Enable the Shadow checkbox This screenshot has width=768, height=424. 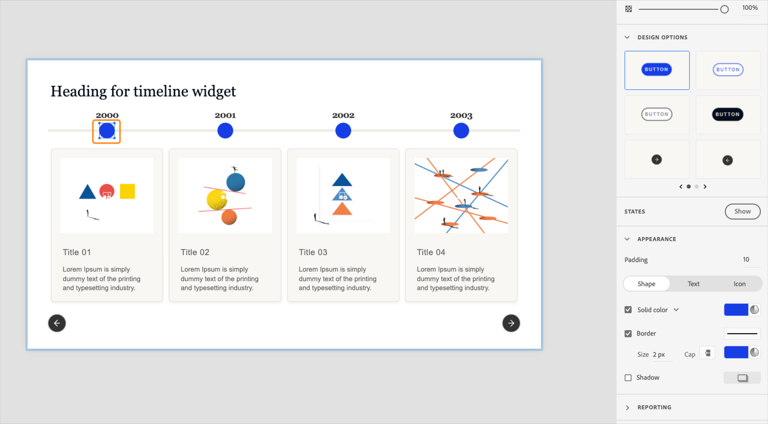pyautogui.click(x=628, y=377)
